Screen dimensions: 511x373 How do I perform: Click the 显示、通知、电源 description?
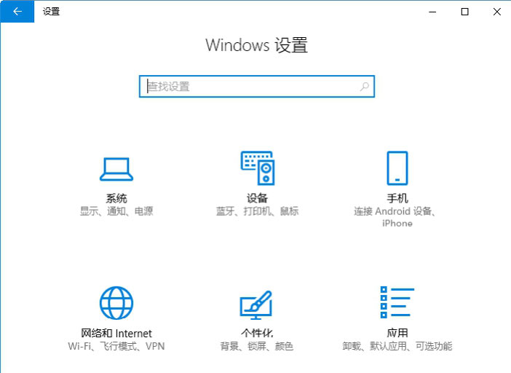pos(116,211)
